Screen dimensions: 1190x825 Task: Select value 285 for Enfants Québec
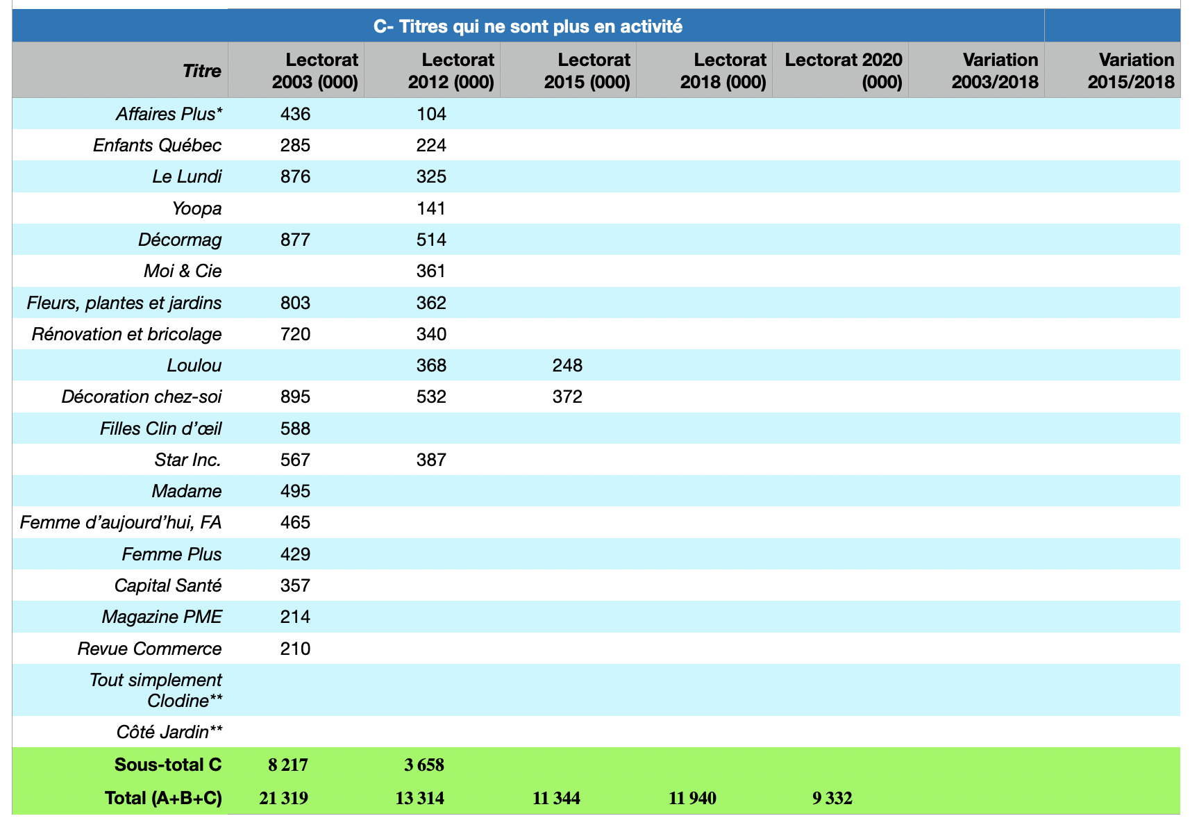click(x=296, y=145)
